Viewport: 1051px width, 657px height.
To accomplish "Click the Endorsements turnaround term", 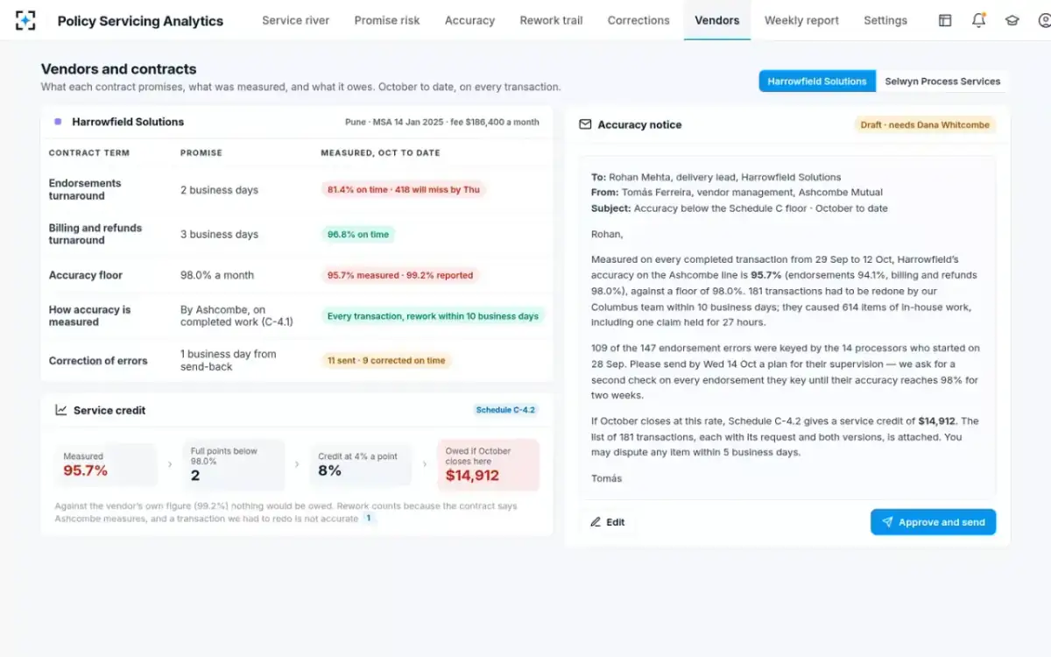I will pyautogui.click(x=85, y=189).
